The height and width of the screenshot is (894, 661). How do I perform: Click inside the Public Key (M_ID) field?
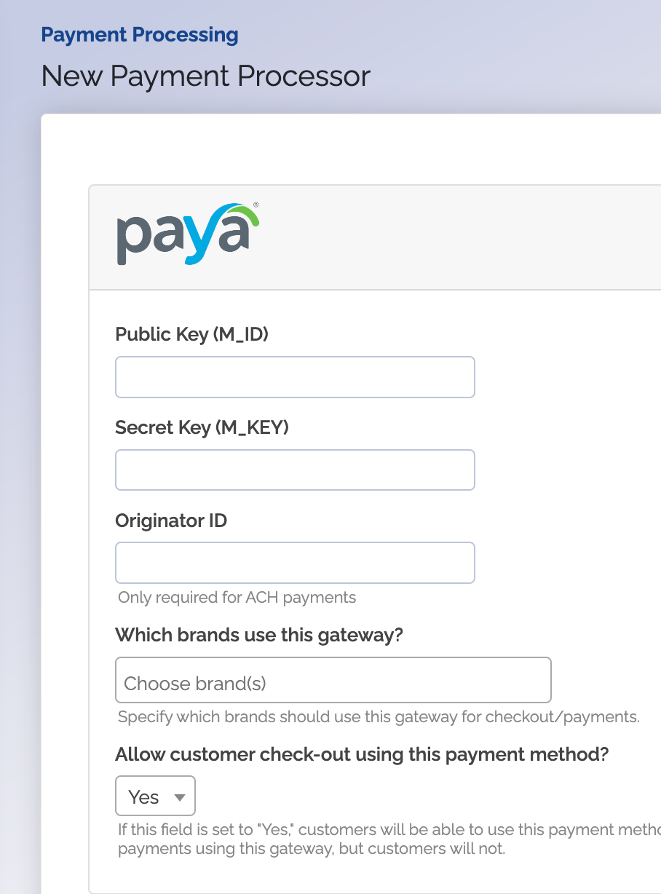(294, 376)
